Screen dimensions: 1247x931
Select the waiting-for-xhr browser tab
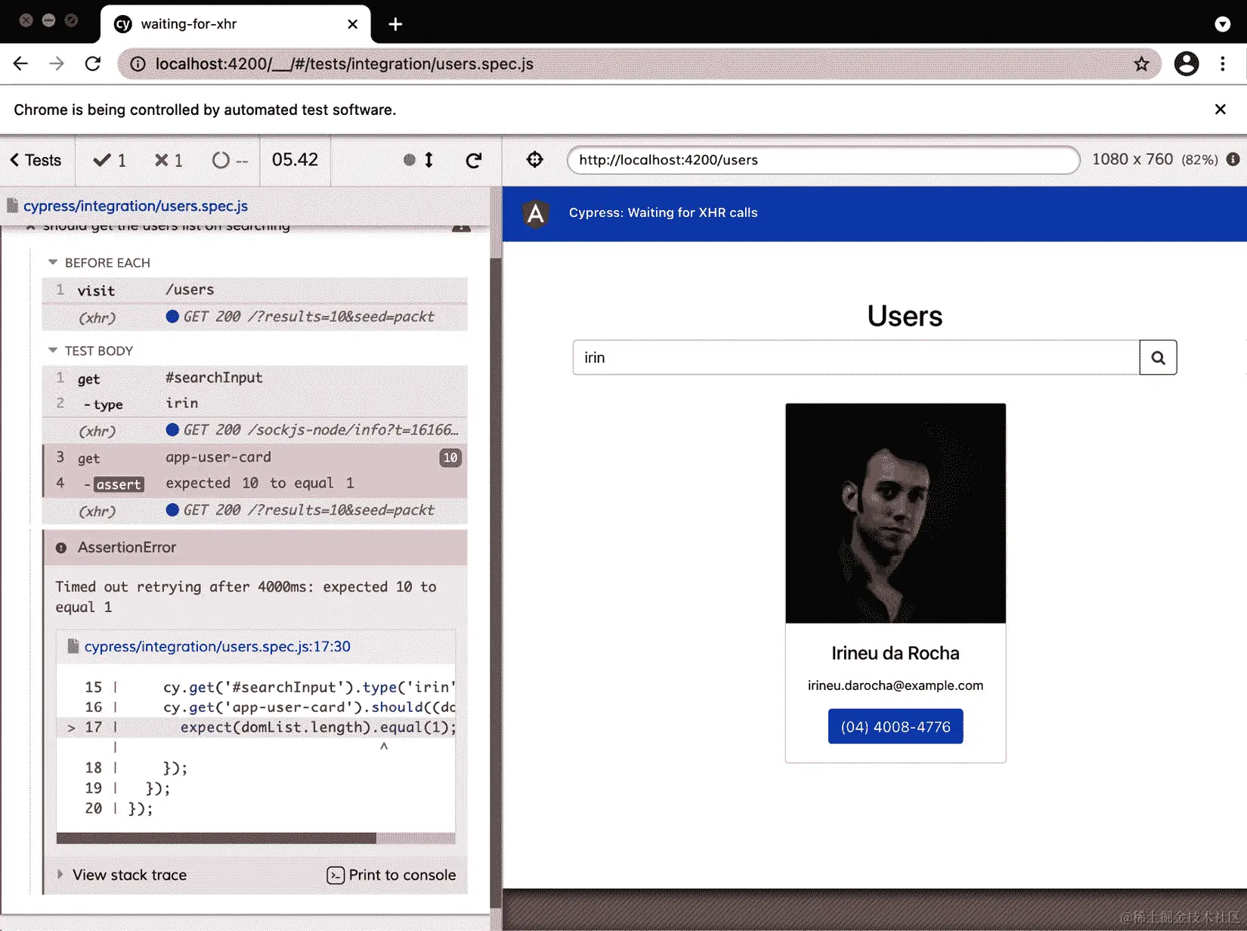click(236, 24)
